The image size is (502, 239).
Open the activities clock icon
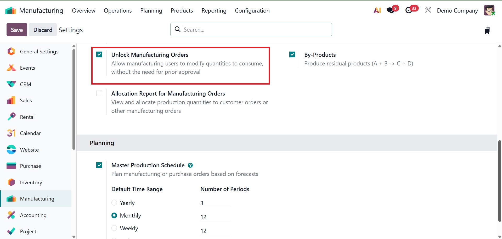point(409,10)
